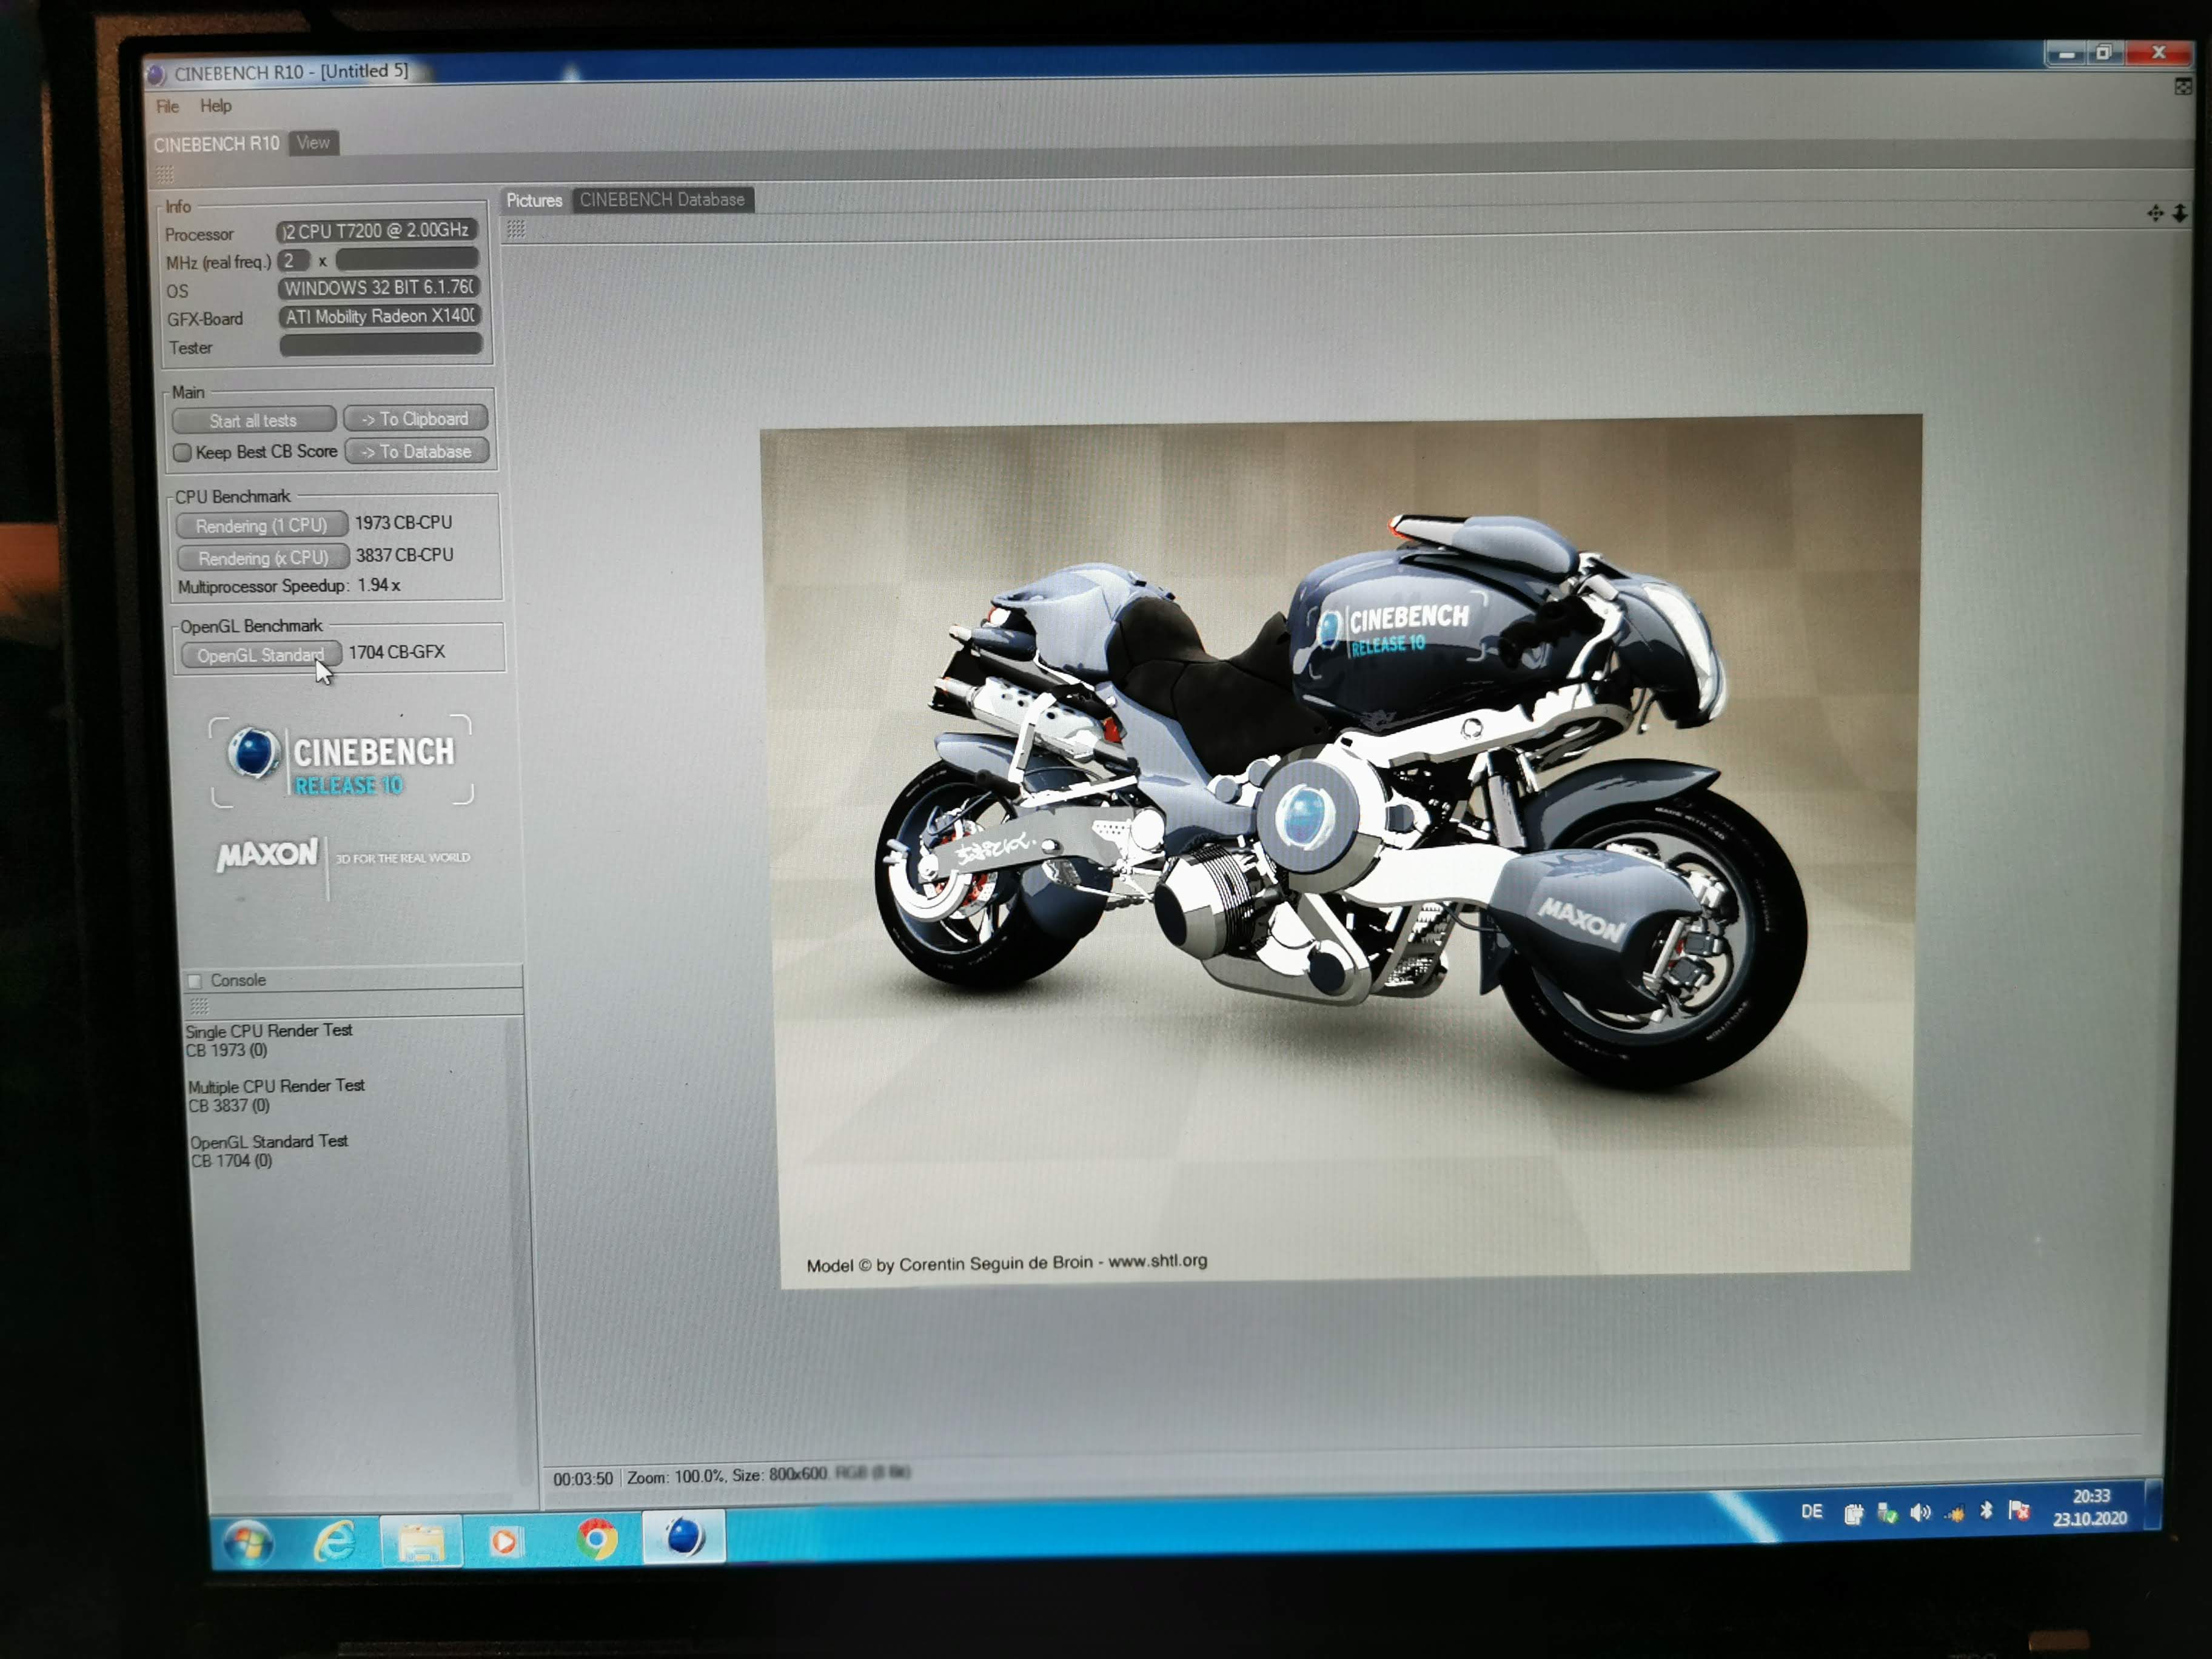This screenshot has height=1659, width=2212.
Task: Click the Cinebench icon in taskbar
Action: (x=684, y=1537)
